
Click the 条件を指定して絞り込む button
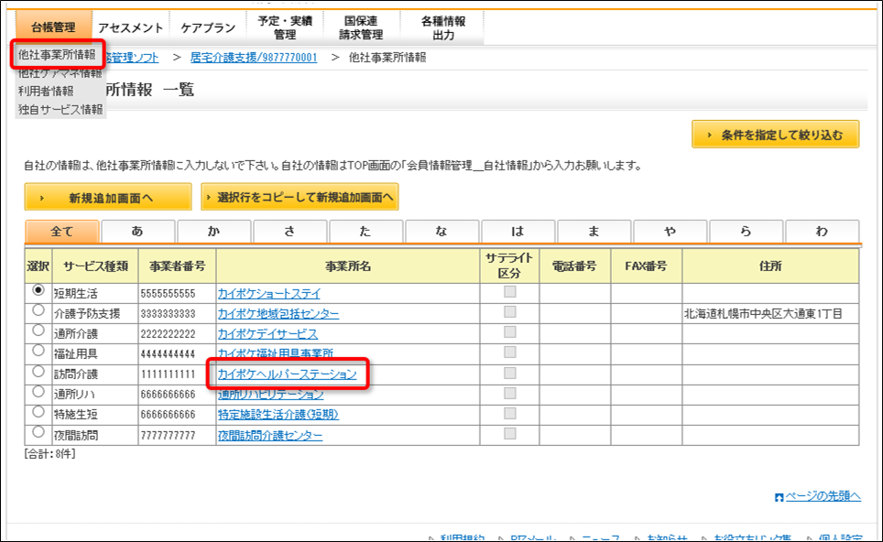776,135
